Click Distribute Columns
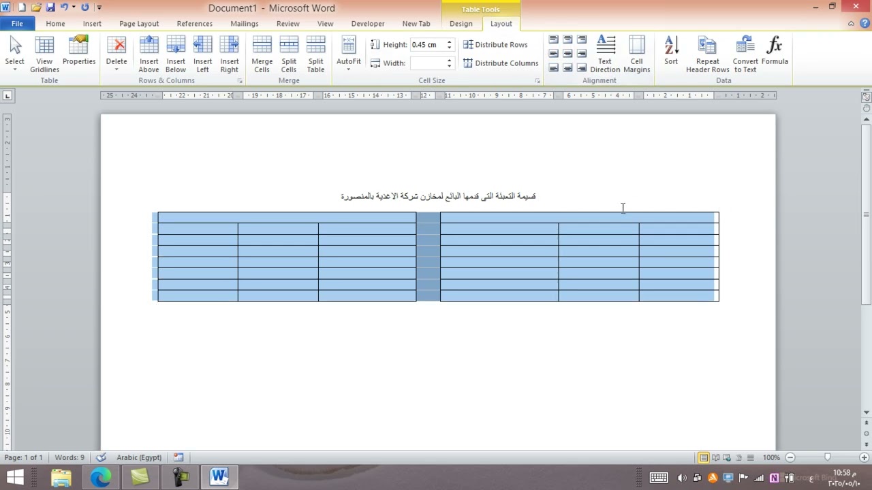The width and height of the screenshot is (872, 490). [501, 63]
